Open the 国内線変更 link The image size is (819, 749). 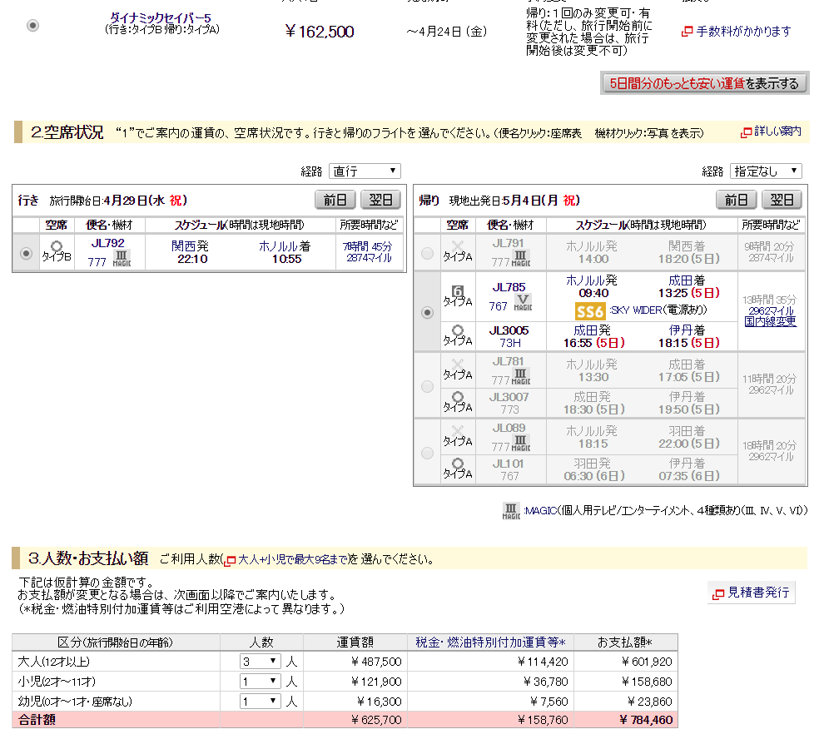click(x=771, y=321)
